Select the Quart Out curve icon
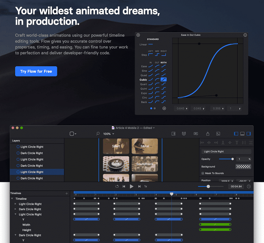 (x=157, y=84)
